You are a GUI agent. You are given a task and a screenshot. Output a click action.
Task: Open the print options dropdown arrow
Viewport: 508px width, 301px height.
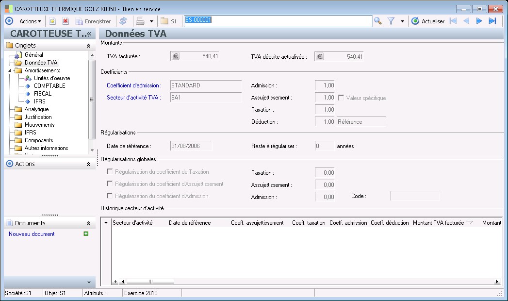(151, 21)
